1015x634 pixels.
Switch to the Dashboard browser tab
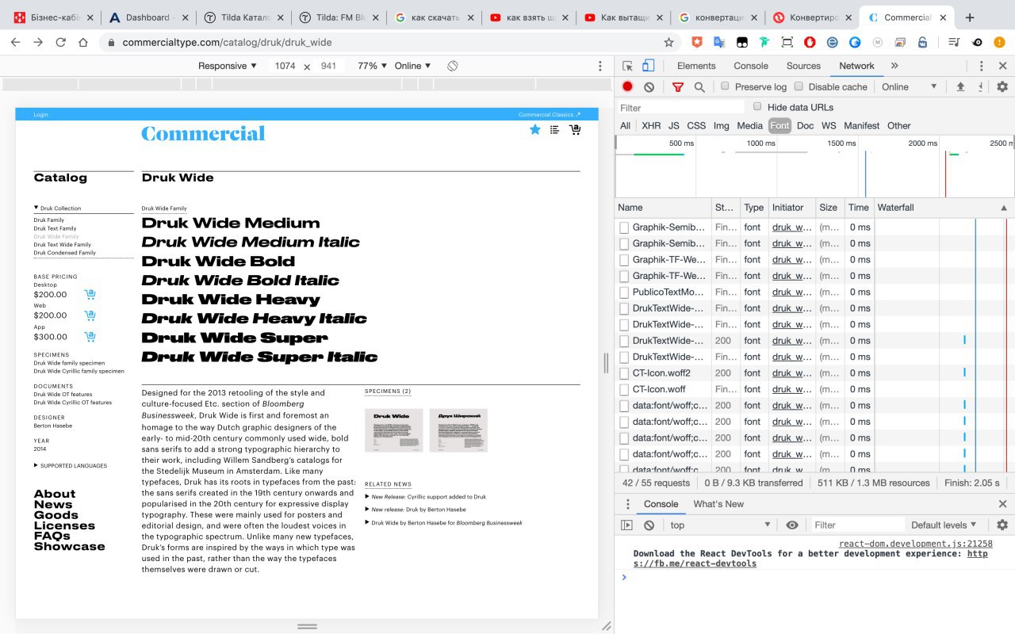(147, 17)
